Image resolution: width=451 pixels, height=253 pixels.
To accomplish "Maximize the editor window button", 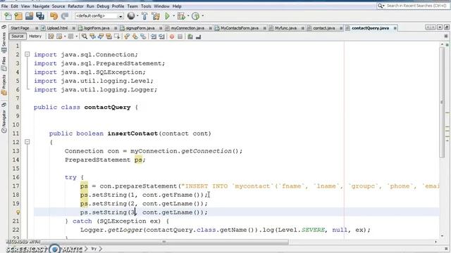I will (x=446, y=27).
